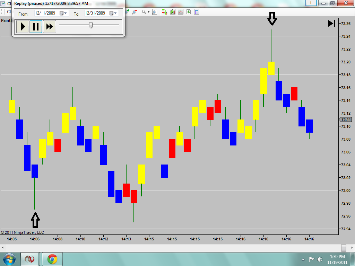
Task: Click the 14:13 time axis label
Action: point(126,239)
